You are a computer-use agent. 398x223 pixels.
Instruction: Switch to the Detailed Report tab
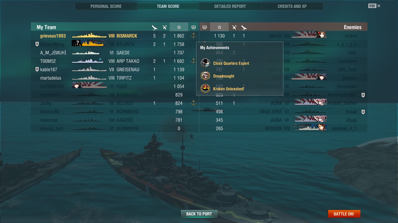click(x=230, y=6)
